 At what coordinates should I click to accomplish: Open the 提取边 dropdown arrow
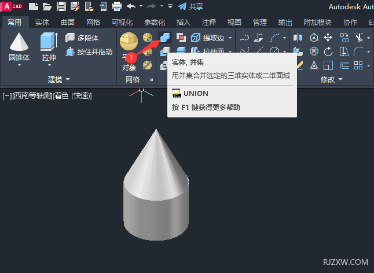(230, 38)
